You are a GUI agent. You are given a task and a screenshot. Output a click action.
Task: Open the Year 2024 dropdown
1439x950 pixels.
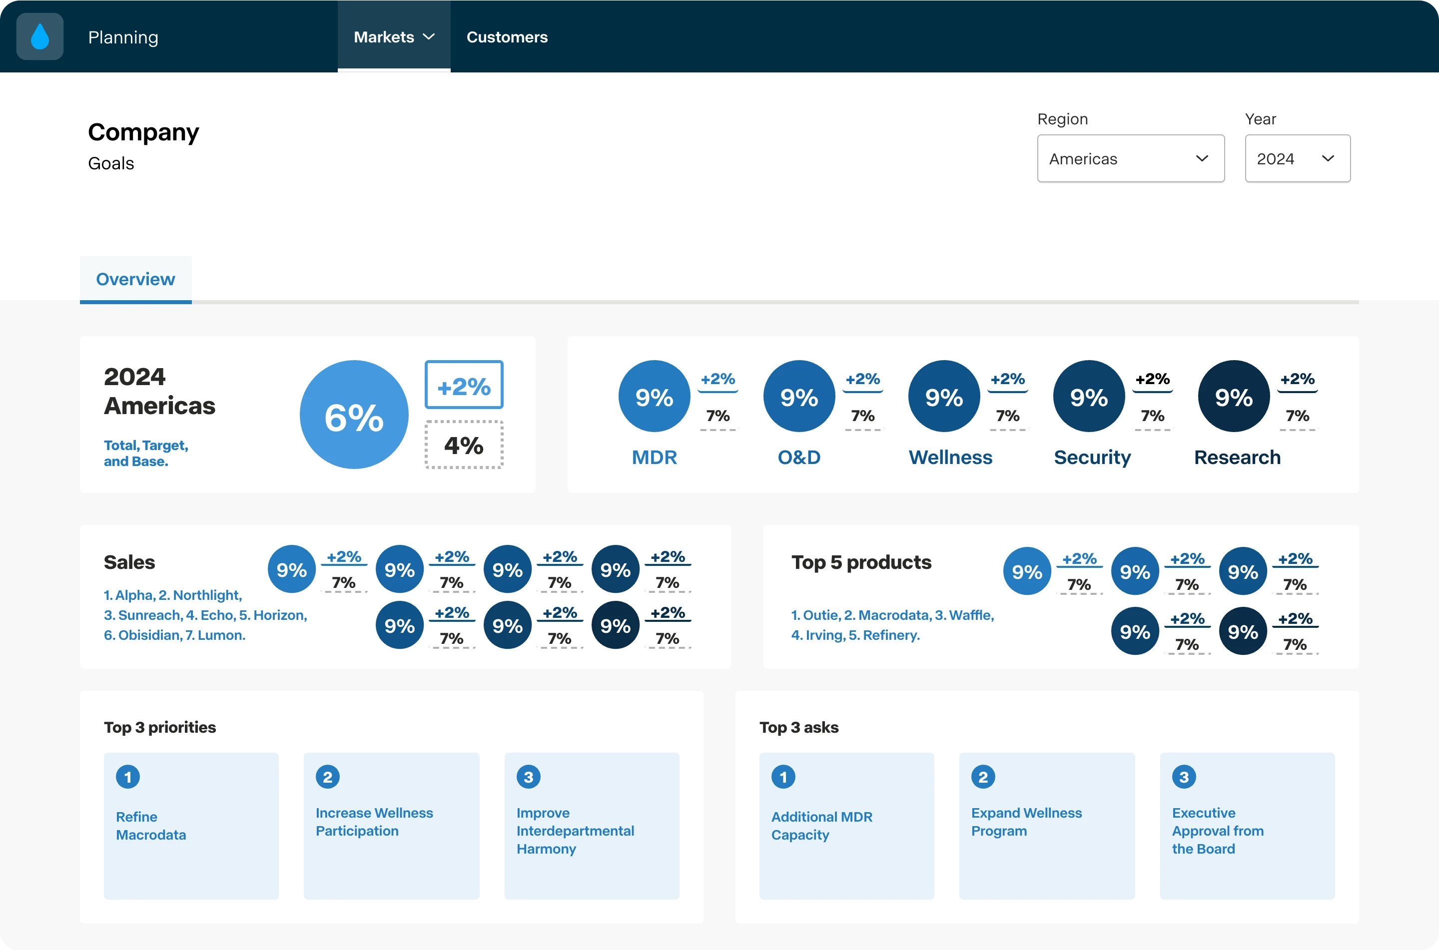(x=1297, y=159)
